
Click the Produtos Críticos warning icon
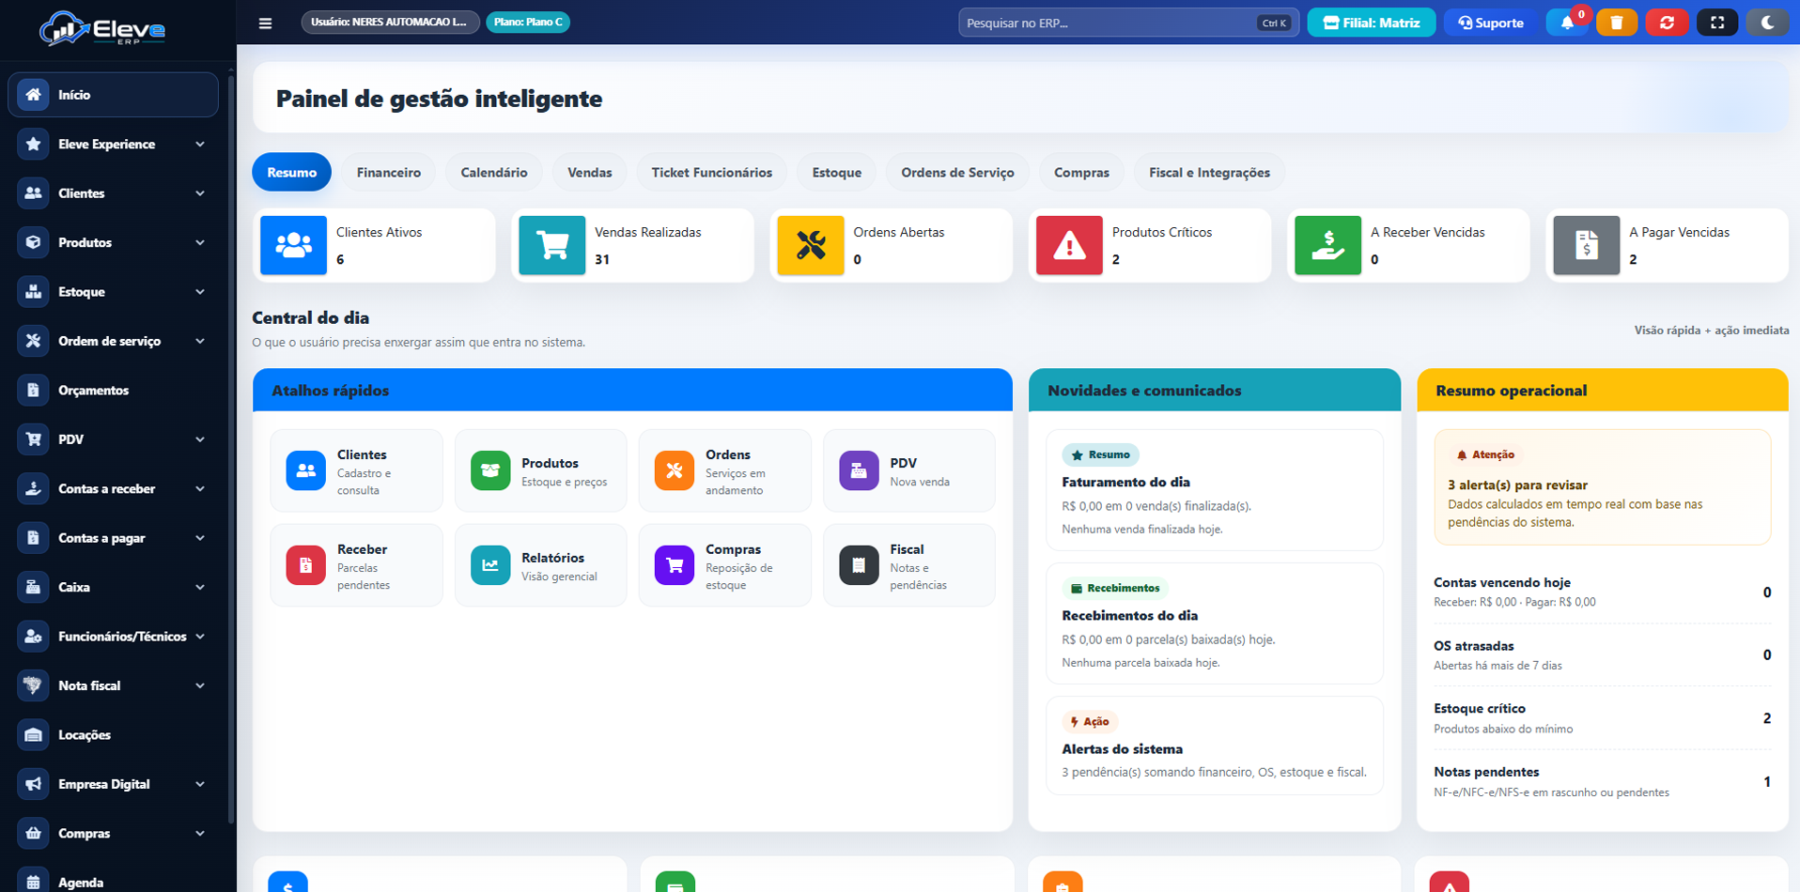tap(1069, 245)
